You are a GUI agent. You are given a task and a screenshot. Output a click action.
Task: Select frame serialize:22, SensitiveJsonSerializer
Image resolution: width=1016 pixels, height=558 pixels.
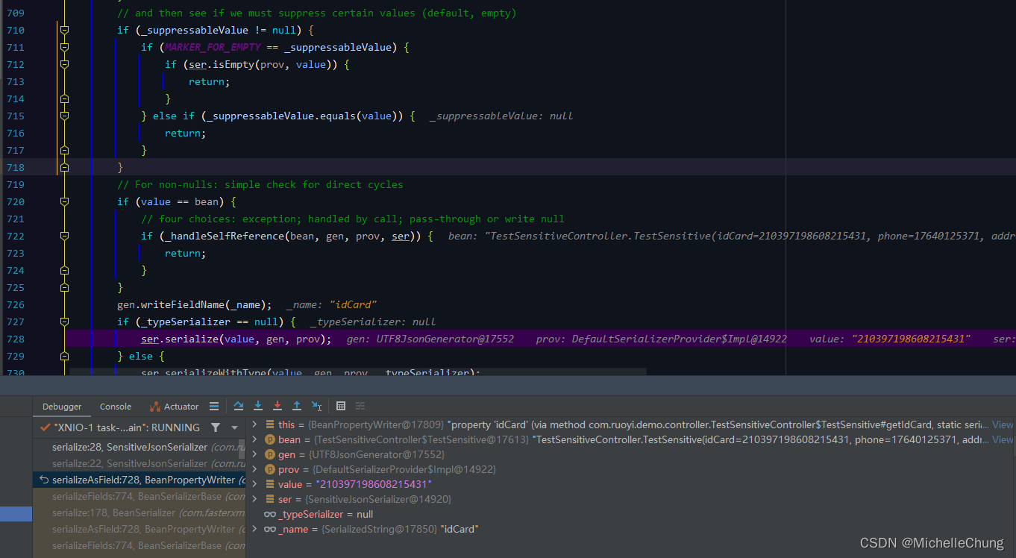click(139, 463)
